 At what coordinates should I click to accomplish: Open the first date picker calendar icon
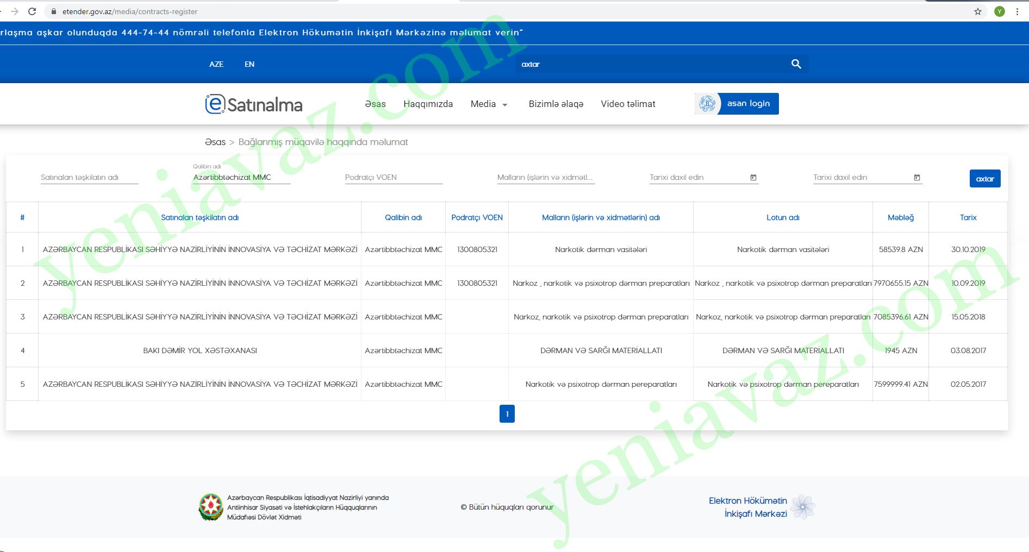click(753, 178)
